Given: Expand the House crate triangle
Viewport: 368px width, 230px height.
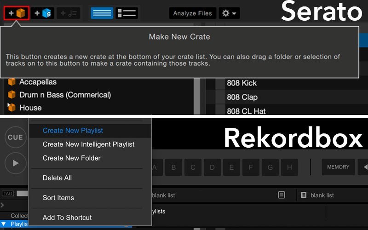Looking at the screenshot, I should coord(9,104).
